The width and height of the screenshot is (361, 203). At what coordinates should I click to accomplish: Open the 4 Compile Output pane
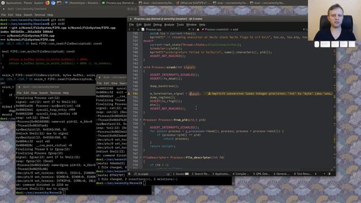tap(241, 174)
